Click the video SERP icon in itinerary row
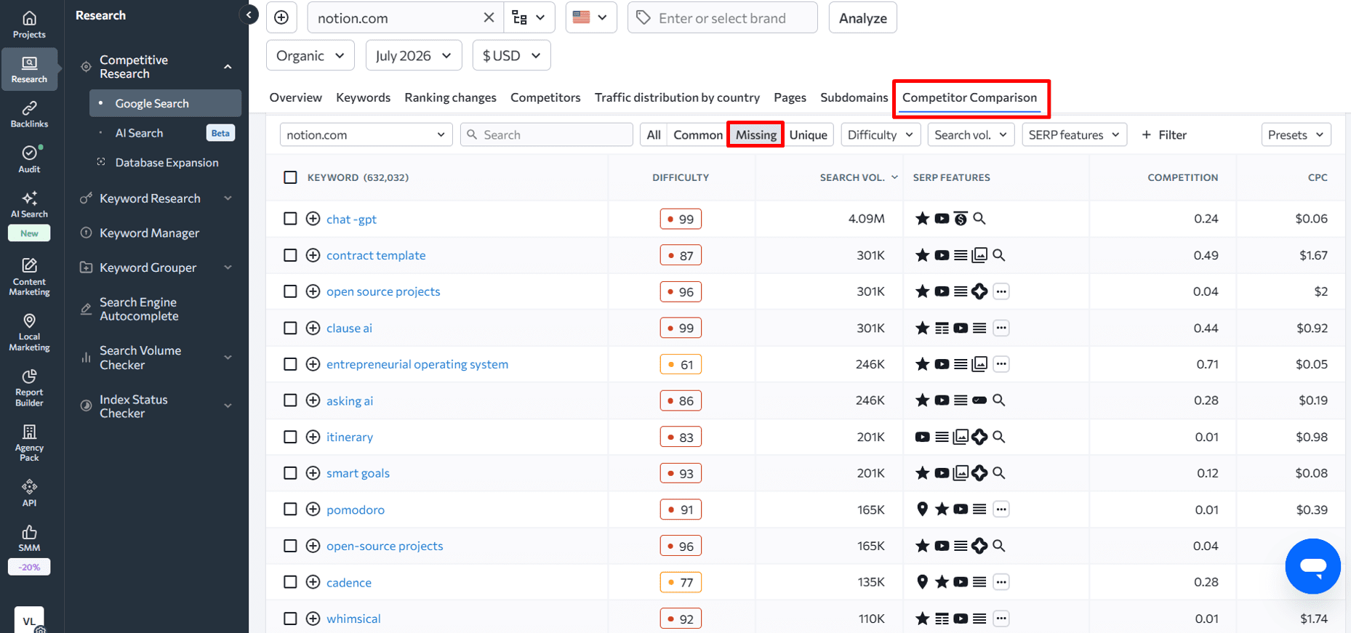This screenshot has width=1351, height=633. click(922, 437)
